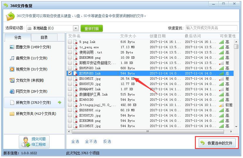The width and height of the screenshot is (243, 158).
Task: Tick the checkbox for $I46G1D0
Action: pyautogui.click(x=70, y=100)
